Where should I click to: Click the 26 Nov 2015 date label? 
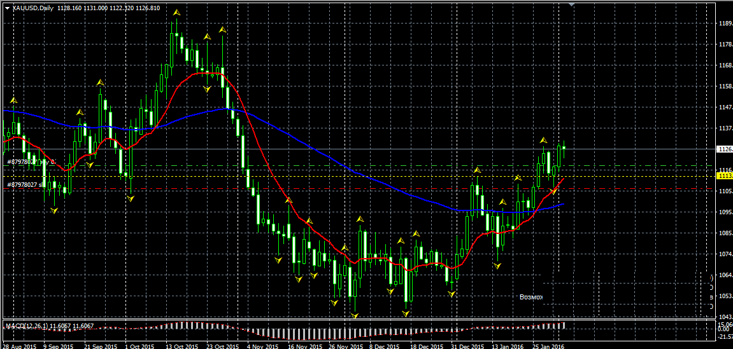(345, 346)
